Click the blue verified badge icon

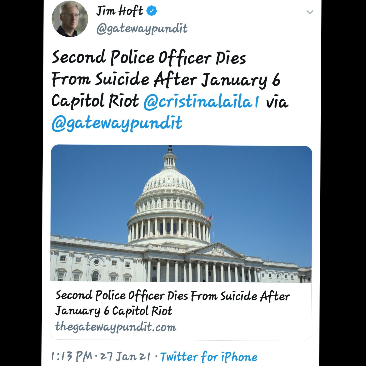[x=152, y=11]
